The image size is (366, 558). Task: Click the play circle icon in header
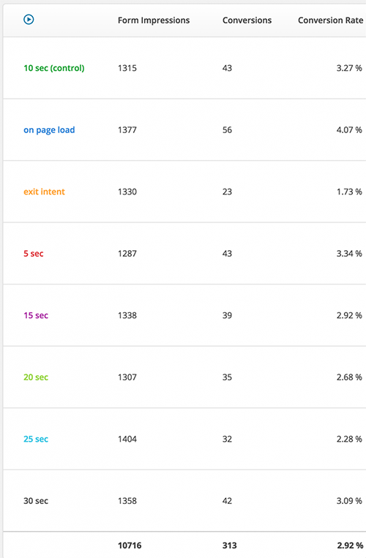[x=29, y=19]
